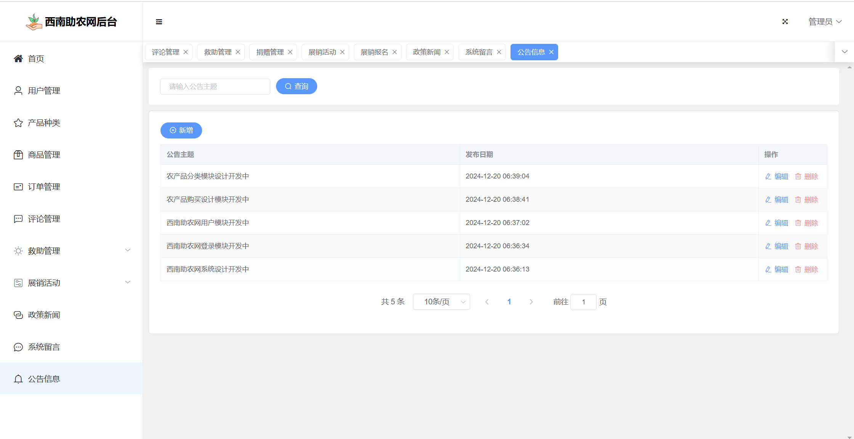The height and width of the screenshot is (439, 854).
Task: Click the home icon in sidebar
Action: coord(18,59)
